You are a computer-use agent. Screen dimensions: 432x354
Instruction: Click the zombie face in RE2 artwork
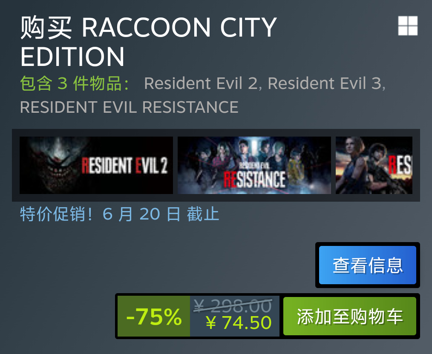coord(57,165)
